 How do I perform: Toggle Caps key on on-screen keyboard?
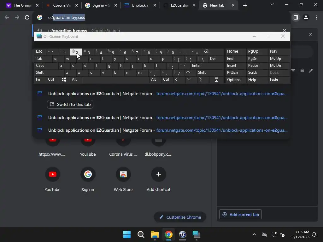tap(45, 66)
